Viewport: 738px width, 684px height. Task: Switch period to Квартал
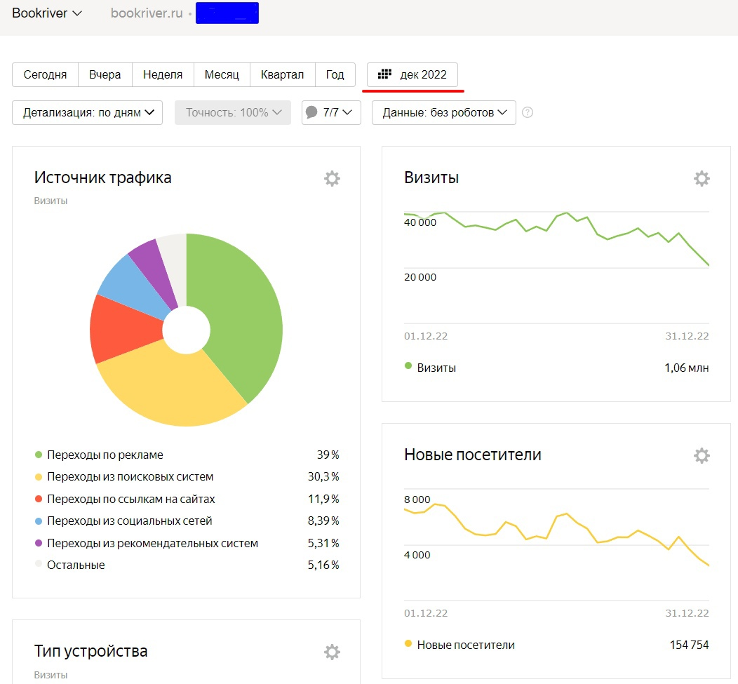tap(282, 75)
